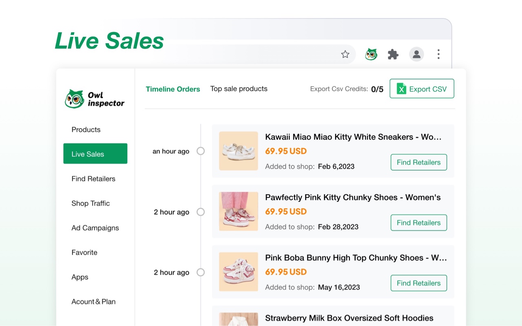The image size is (522, 326).
Task: Click Kawaii Miao Miao Kitty White Sneakers title
Action: tap(354, 137)
